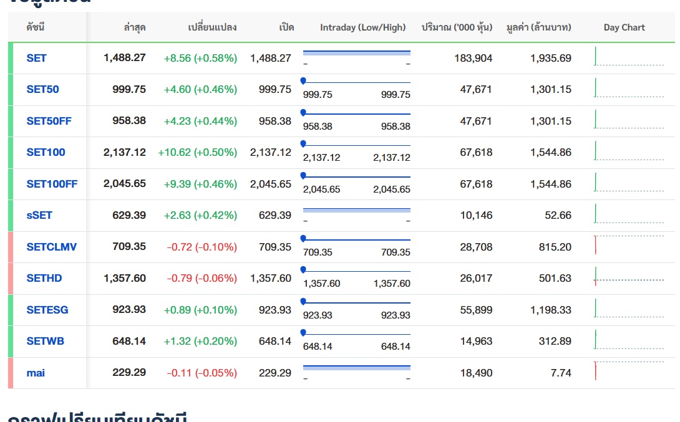The height and width of the screenshot is (422, 680).
Task: Click the SETWB intraday low/high bar
Action: (x=356, y=334)
